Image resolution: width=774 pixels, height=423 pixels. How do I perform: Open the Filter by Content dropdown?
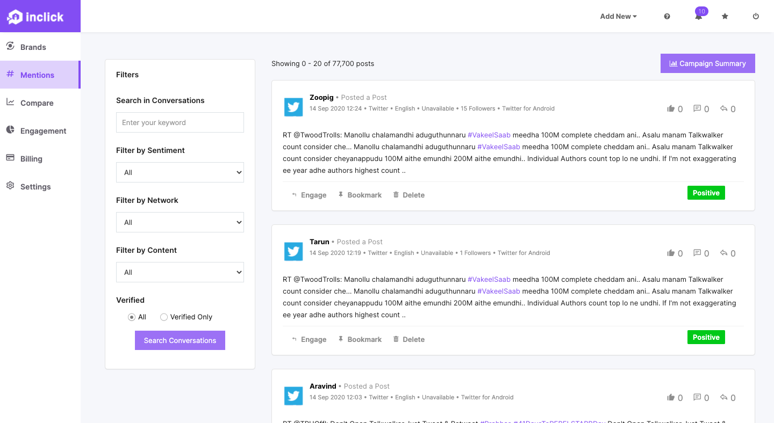coord(180,272)
